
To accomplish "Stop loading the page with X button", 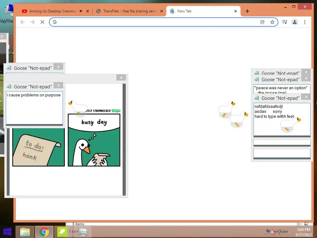I will pos(42,22).
